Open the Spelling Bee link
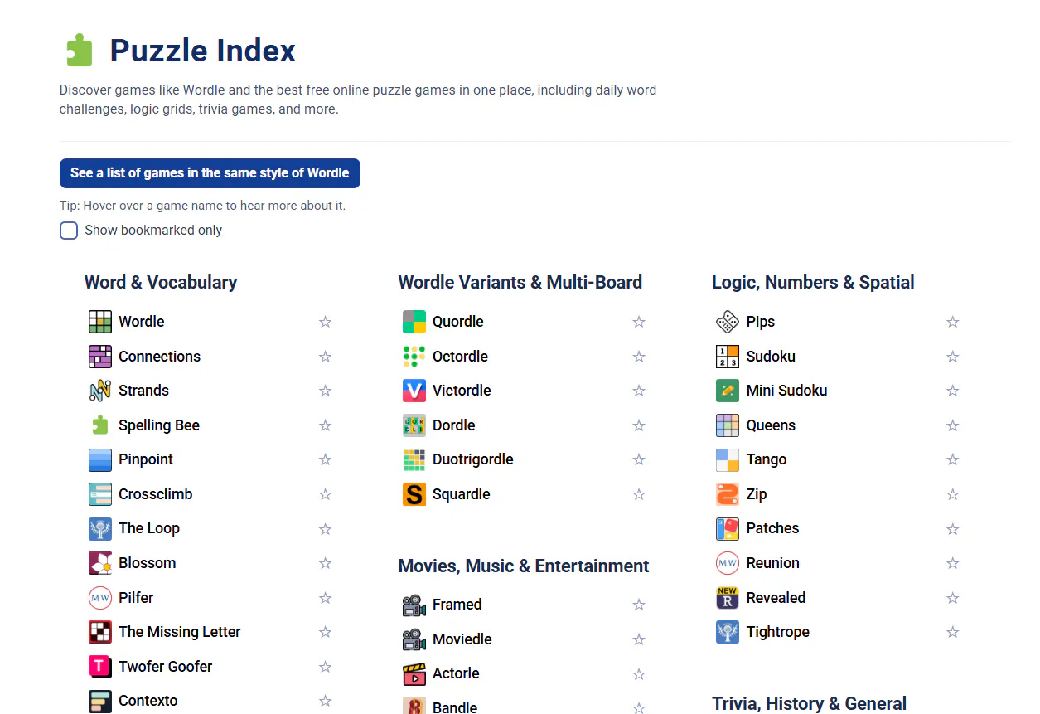 point(159,425)
